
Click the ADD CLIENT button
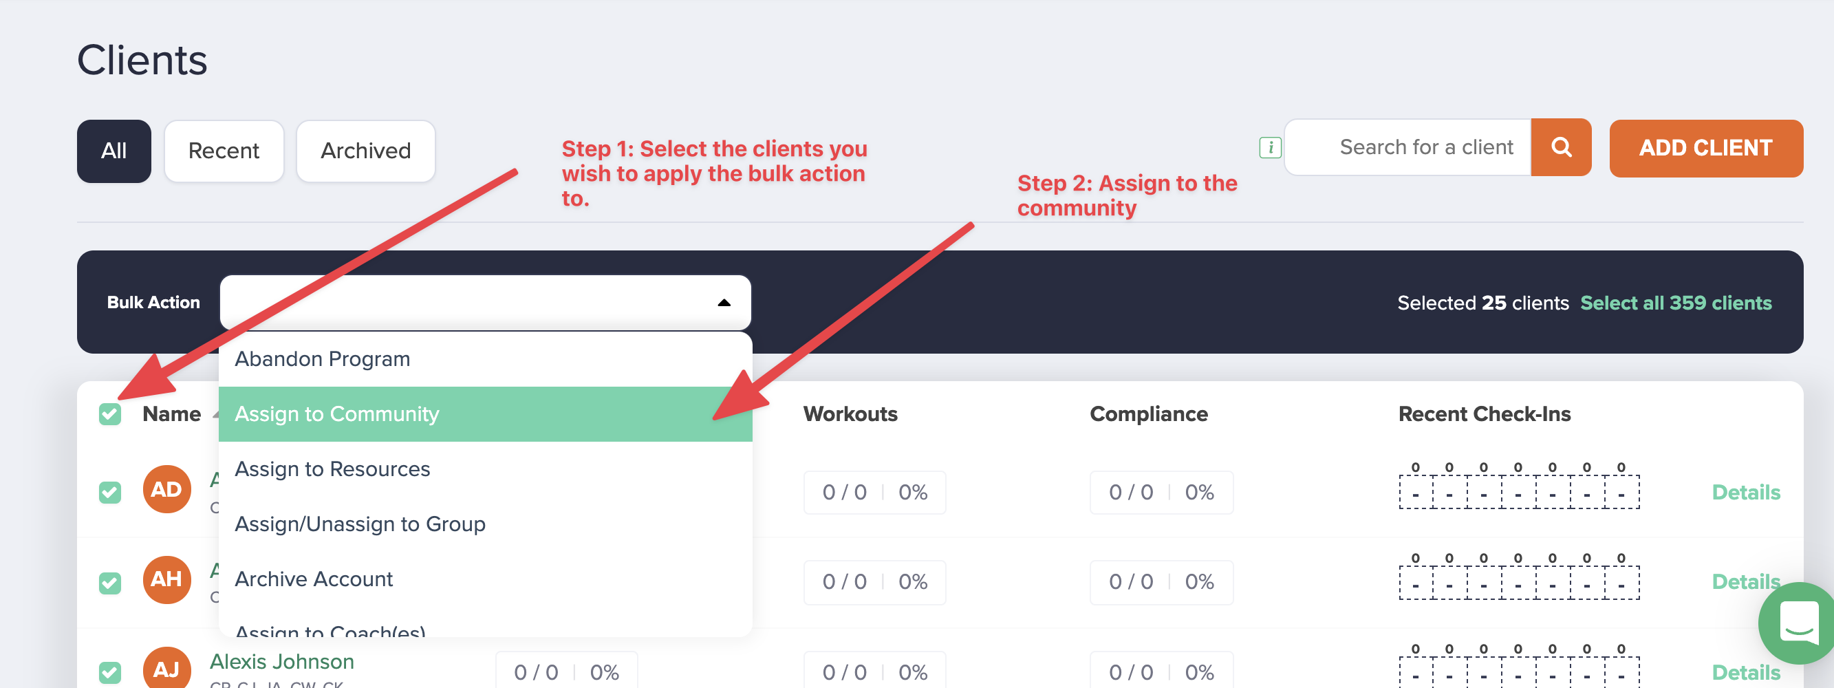click(1706, 148)
